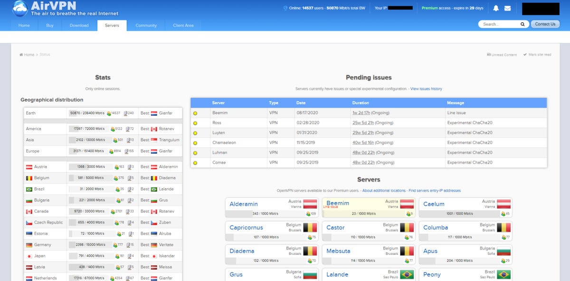Click the Server column header
The height and width of the screenshot is (281, 570).
[218, 103]
